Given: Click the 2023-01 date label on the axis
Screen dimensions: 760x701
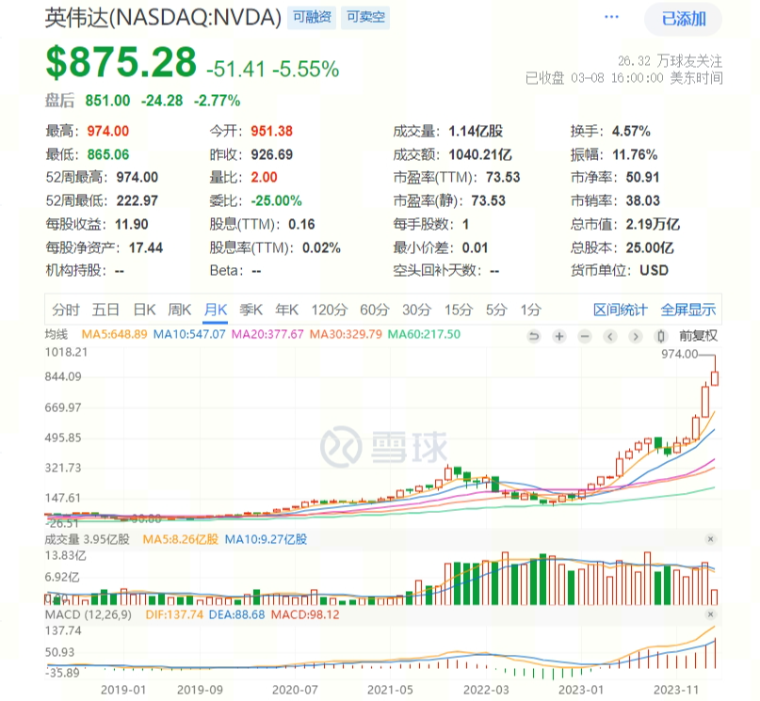Looking at the screenshot, I should (x=581, y=690).
